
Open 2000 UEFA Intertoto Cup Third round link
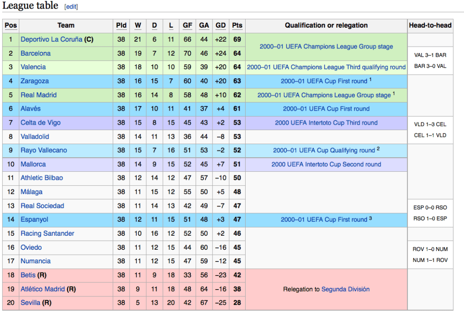click(x=326, y=123)
